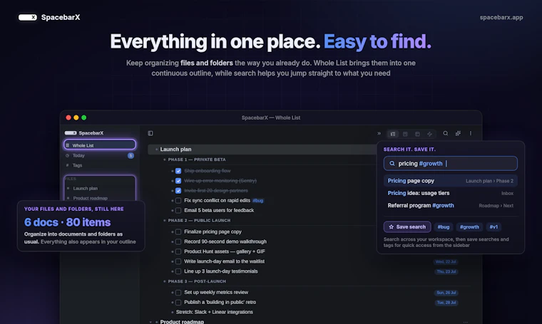The width and height of the screenshot is (542, 324).
Task: Open the vertical three-dot more menu
Action: [471, 133]
